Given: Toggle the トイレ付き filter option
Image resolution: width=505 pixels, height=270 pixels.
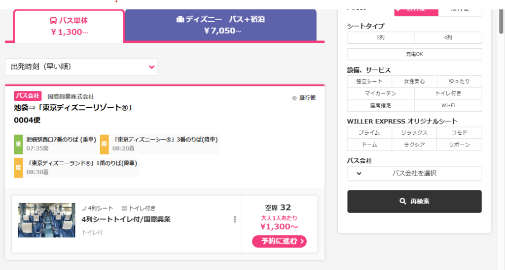Looking at the screenshot, I should click(x=448, y=93).
